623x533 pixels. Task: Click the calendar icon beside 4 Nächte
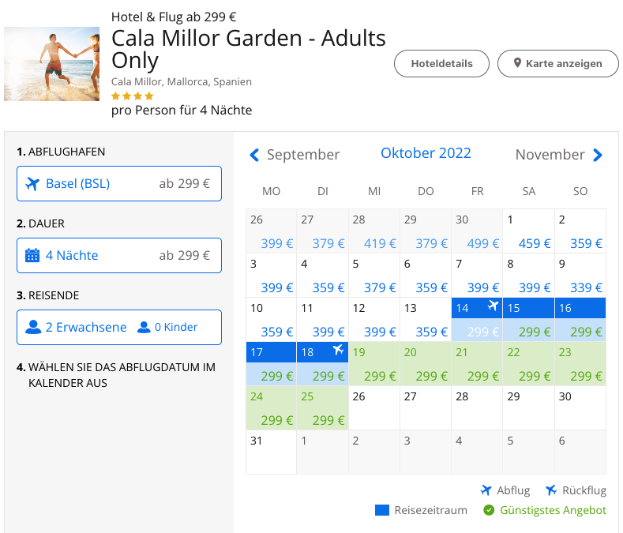pyautogui.click(x=32, y=256)
